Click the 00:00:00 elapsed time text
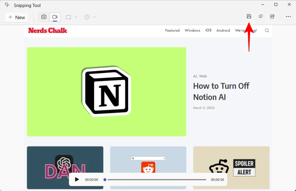Image resolution: width=296 pixels, height=191 pixels. point(91,180)
